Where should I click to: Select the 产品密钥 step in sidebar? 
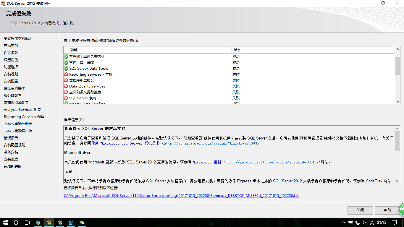pyautogui.click(x=11, y=46)
